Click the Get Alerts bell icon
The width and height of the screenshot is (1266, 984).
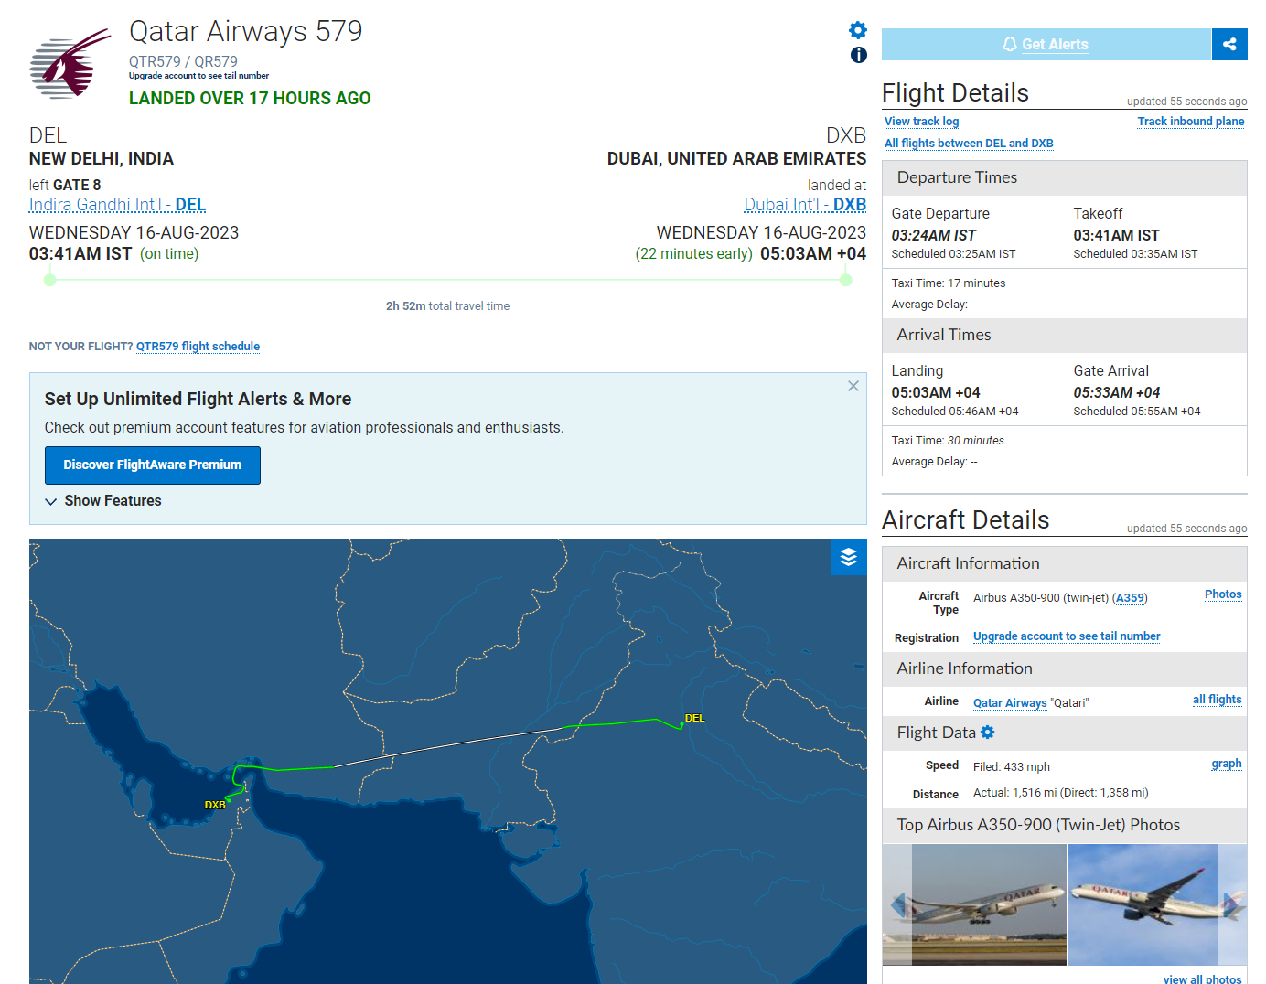click(1009, 44)
